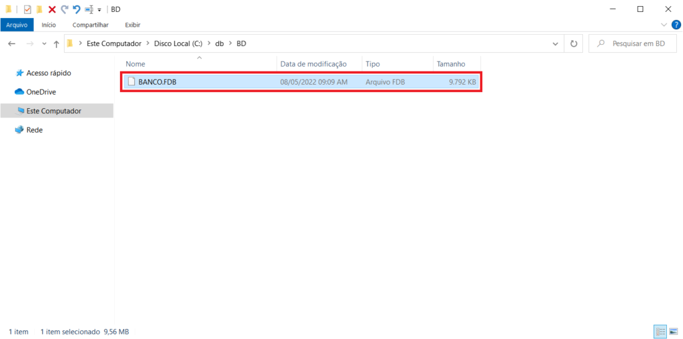
Task: Open Rede in the navigation pane
Action: (x=35, y=130)
